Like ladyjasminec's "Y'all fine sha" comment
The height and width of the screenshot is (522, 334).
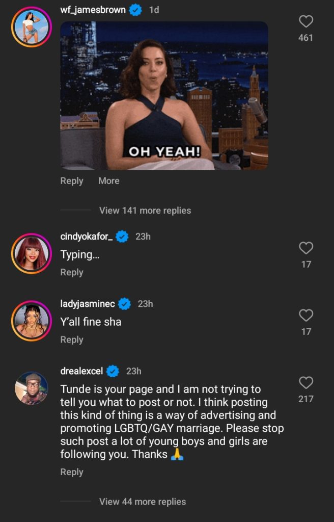point(305,316)
